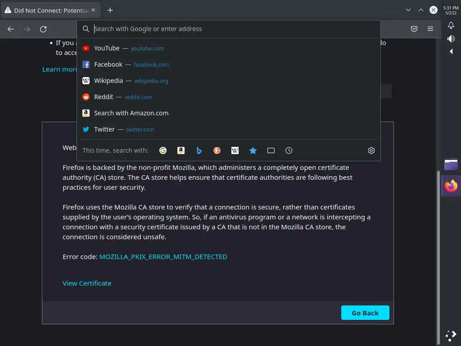This screenshot has width=461, height=346.
Task: Search this time with Google icon
Action: tap(163, 150)
